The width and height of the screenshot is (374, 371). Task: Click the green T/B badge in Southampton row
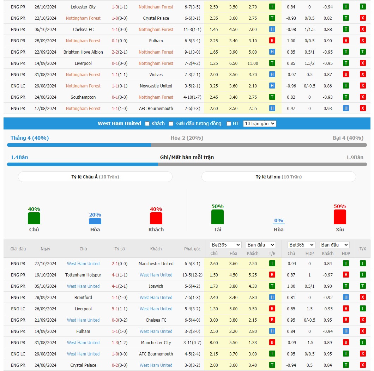[272, 97]
